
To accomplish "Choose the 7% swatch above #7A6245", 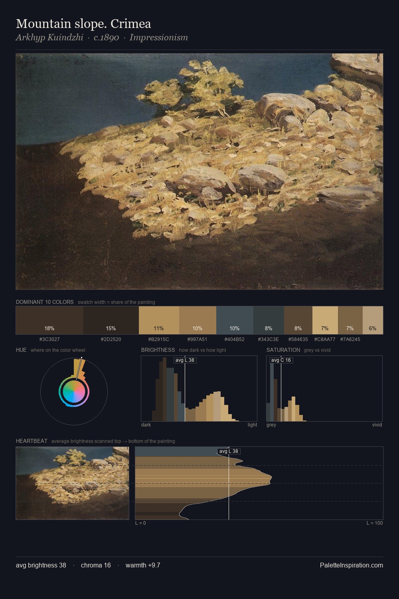I will point(350,320).
